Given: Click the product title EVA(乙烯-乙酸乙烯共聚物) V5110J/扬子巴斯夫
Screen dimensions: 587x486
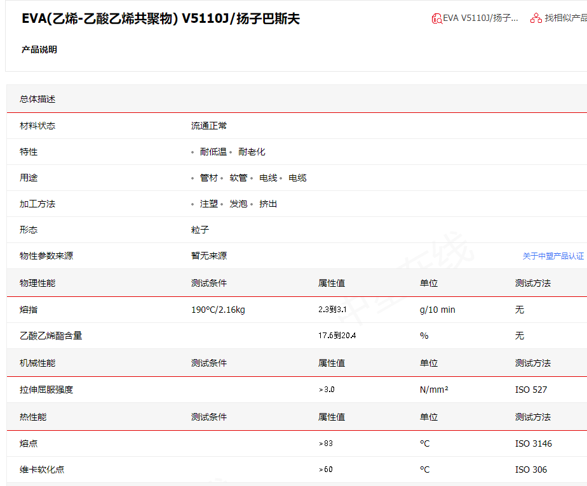Looking at the screenshot, I should point(161,18).
